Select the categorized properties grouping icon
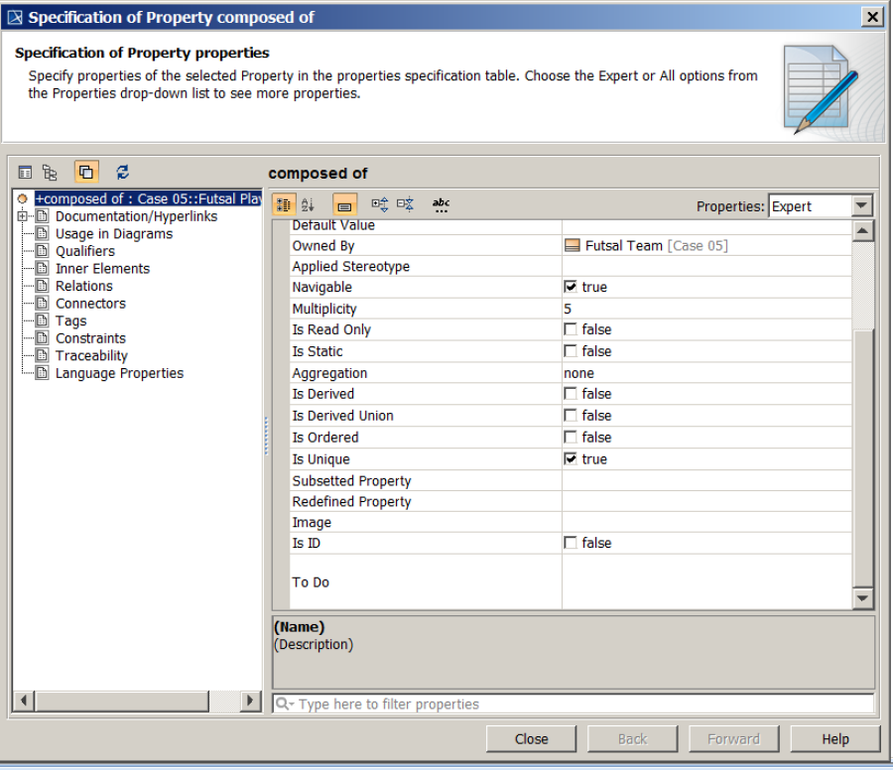This screenshot has width=893, height=770. (x=284, y=203)
